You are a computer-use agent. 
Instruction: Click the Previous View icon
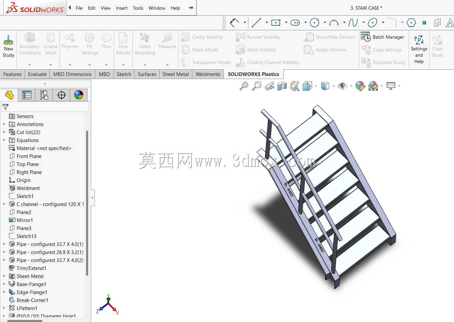(x=269, y=86)
